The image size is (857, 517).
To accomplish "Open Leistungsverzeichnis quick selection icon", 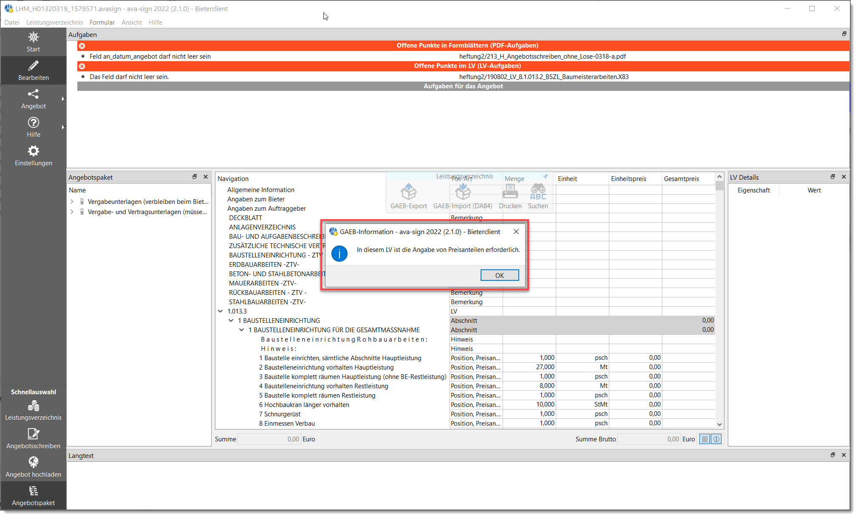I will click(33, 406).
